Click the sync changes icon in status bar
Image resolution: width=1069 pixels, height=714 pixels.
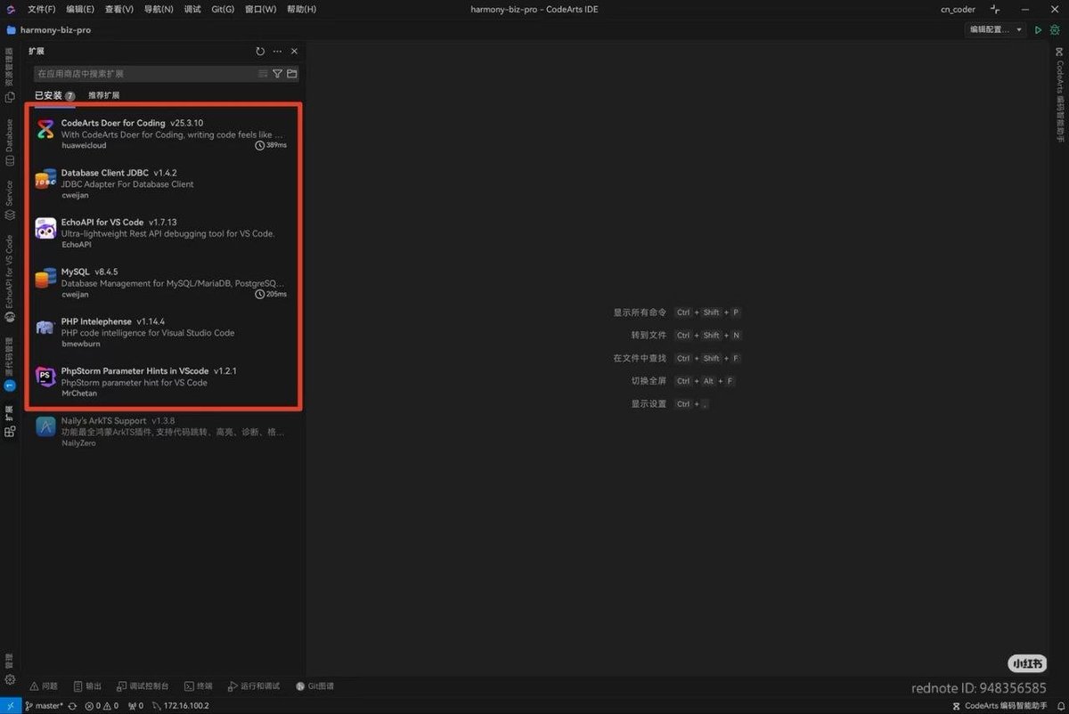(72, 706)
